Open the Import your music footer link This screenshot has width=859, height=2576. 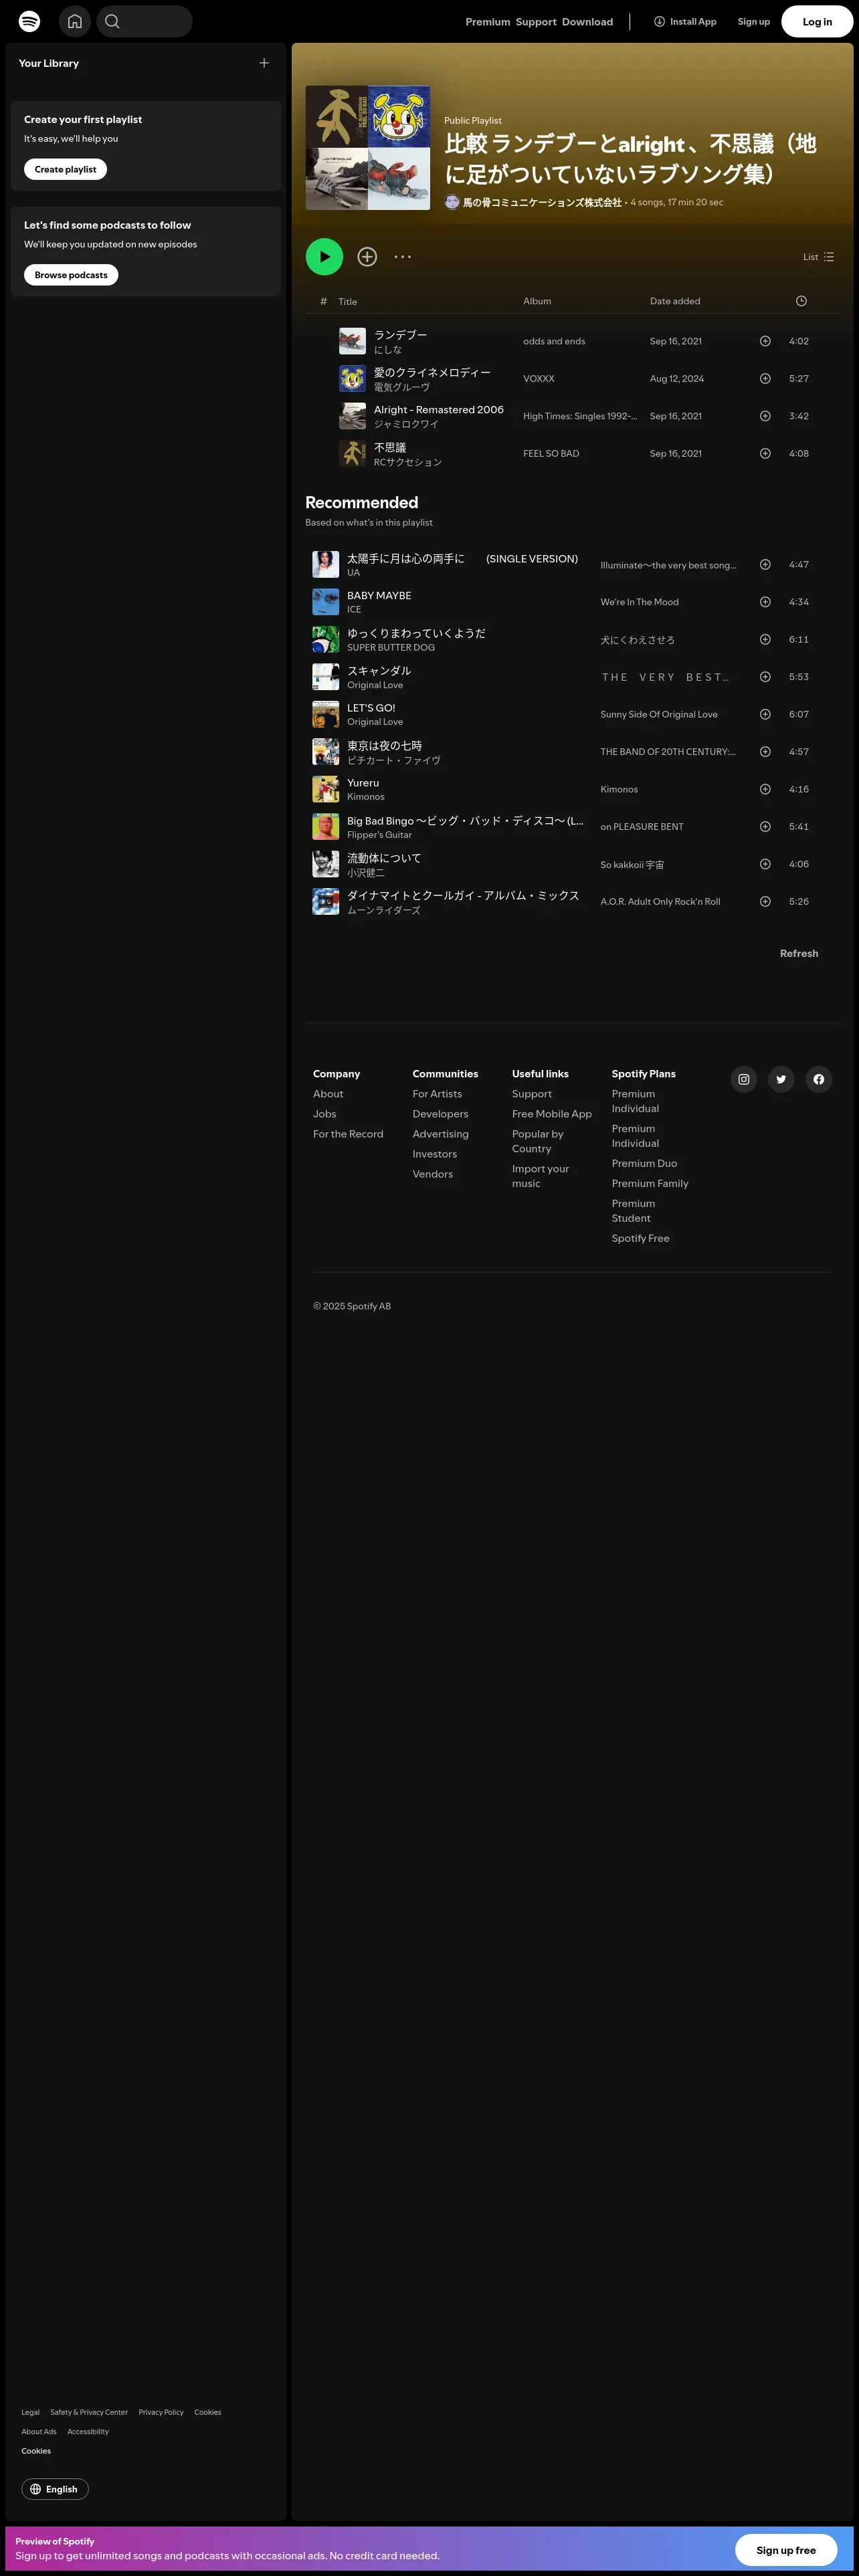click(540, 1176)
